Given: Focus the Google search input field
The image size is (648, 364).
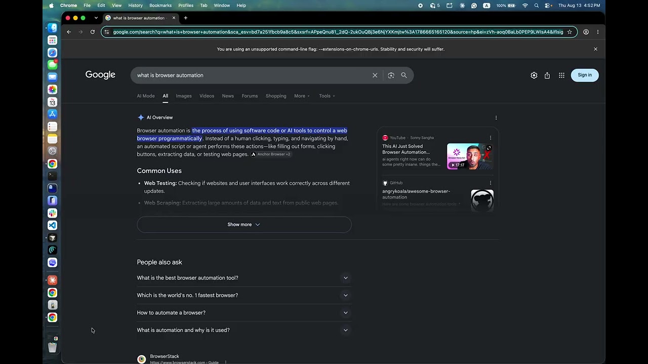Looking at the screenshot, I should click(x=252, y=75).
